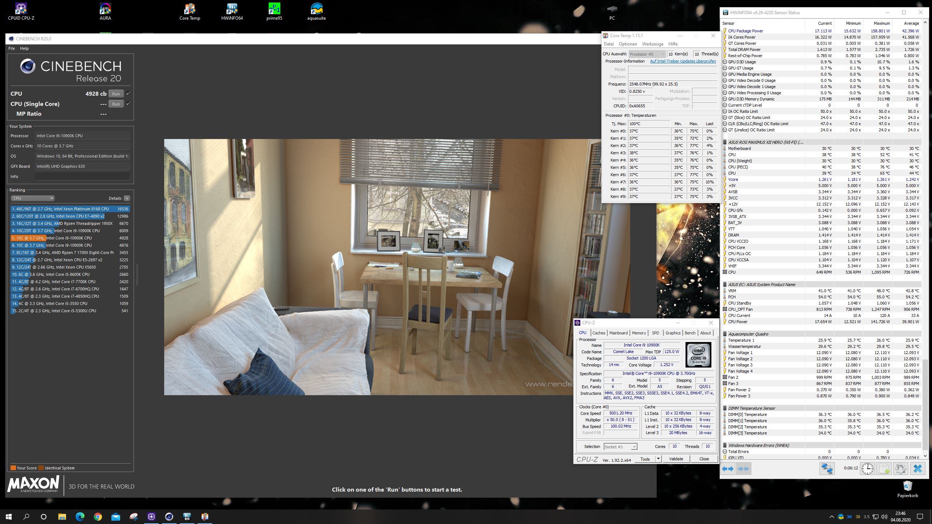
Task: Open CPUID CPU-Z desktop icon
Action: click(x=21, y=11)
